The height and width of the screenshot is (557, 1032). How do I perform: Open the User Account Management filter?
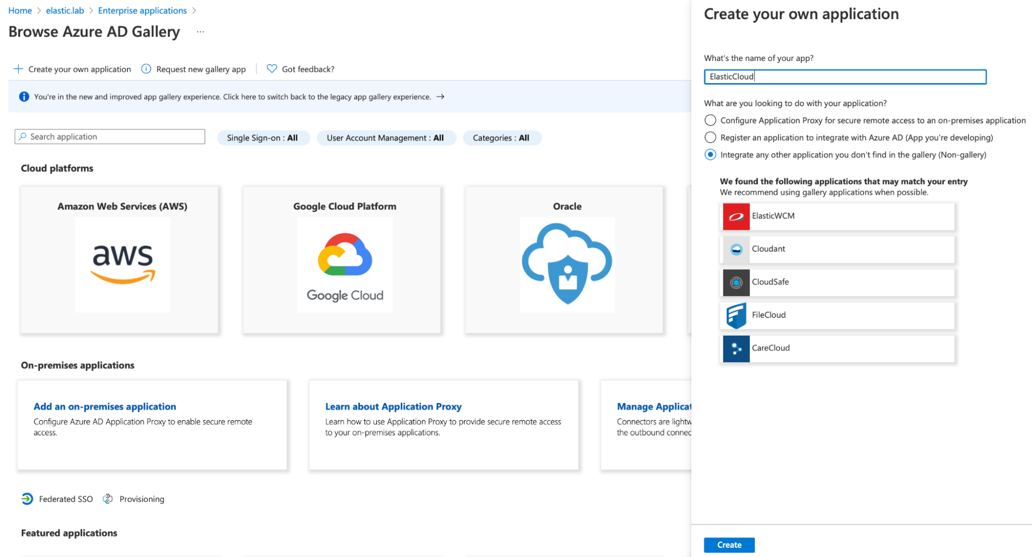pyautogui.click(x=386, y=137)
